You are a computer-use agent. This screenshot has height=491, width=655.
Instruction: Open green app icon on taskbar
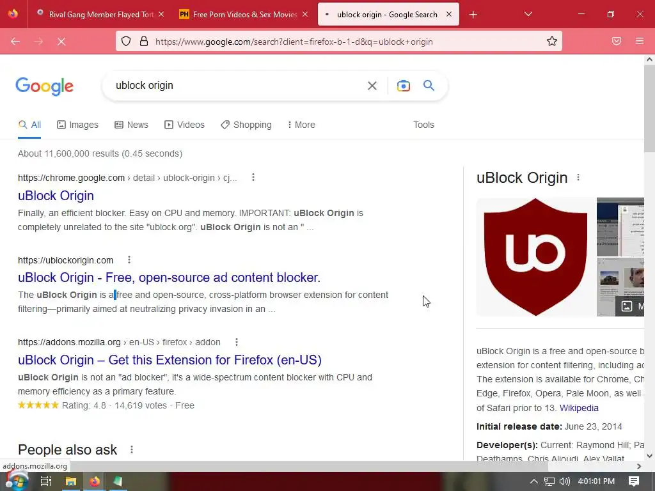[x=118, y=481]
